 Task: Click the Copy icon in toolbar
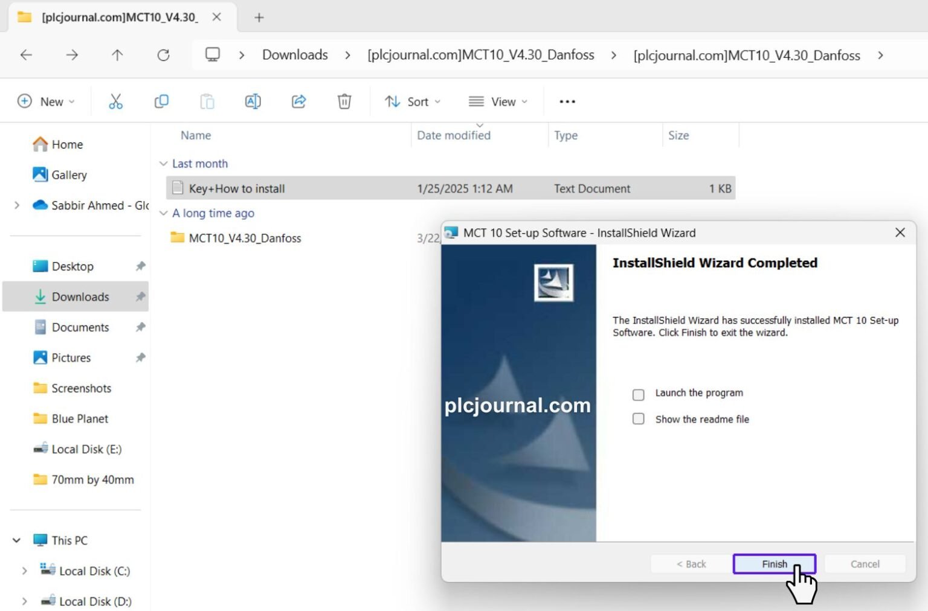point(161,101)
